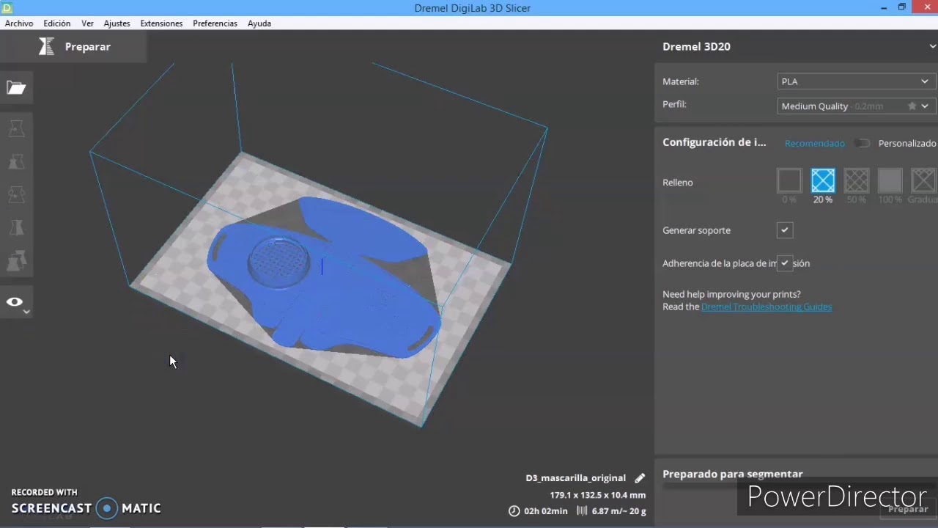Select 0 % infill option
Viewport: 938px width, 528px height.
(789, 180)
